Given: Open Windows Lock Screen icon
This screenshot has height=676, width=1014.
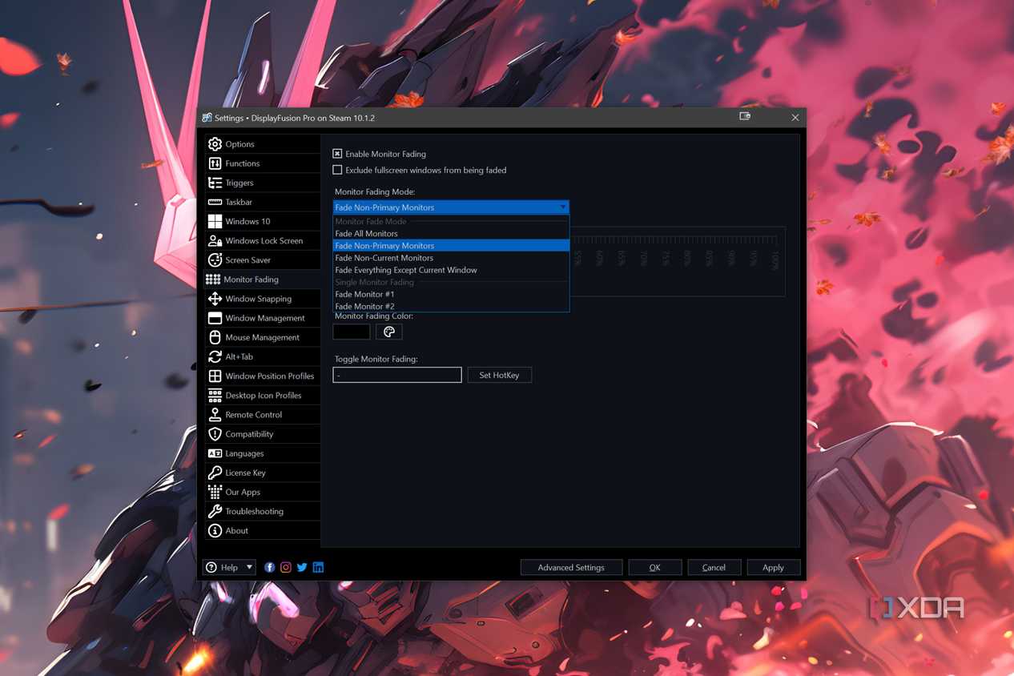Looking at the screenshot, I should (215, 240).
